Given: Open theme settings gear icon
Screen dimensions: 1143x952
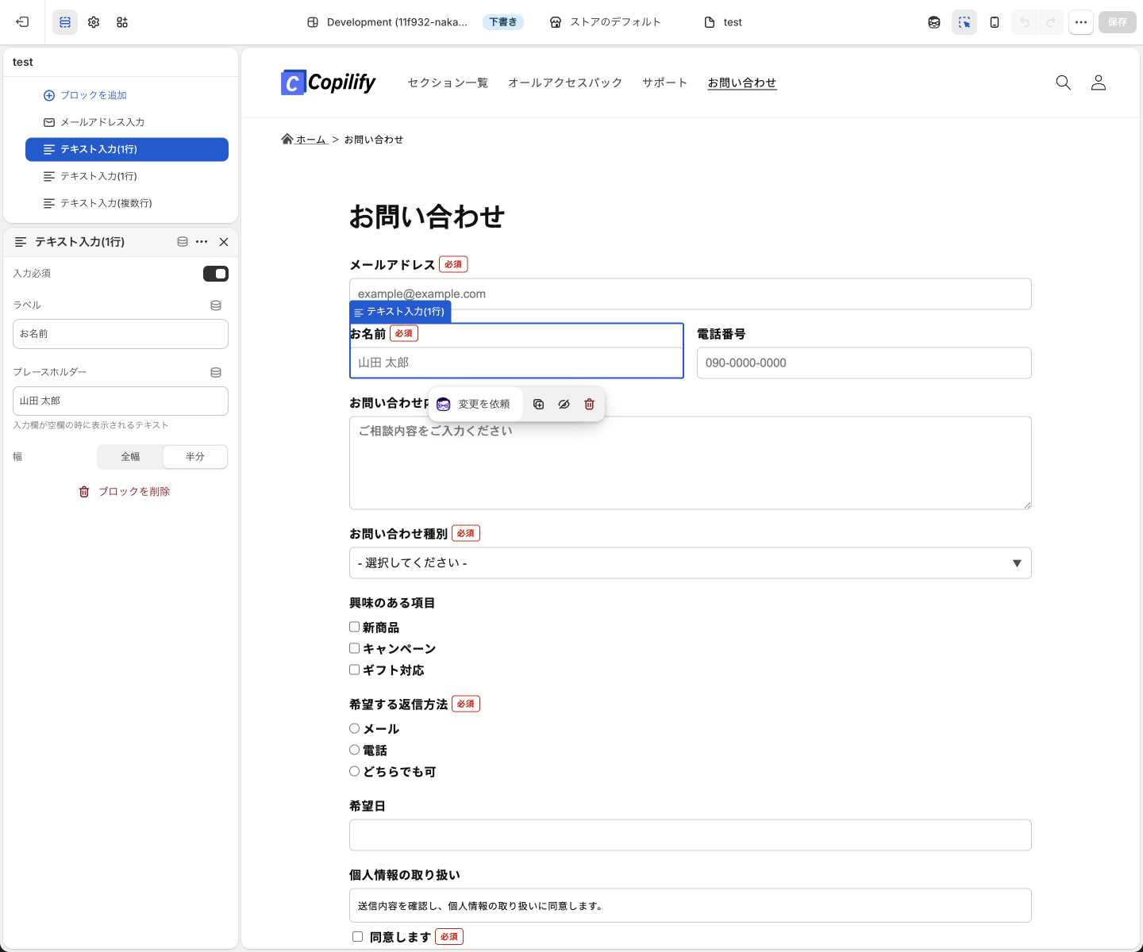Looking at the screenshot, I should 94,22.
